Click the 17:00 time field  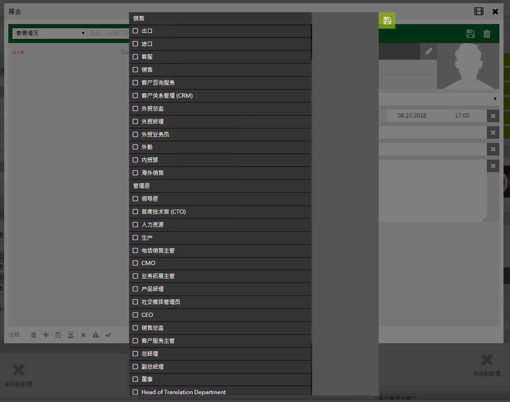click(x=462, y=116)
